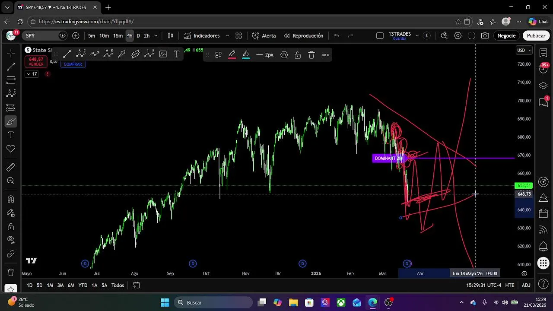Change the drawing line color swatch
The image size is (553, 311).
click(x=232, y=55)
